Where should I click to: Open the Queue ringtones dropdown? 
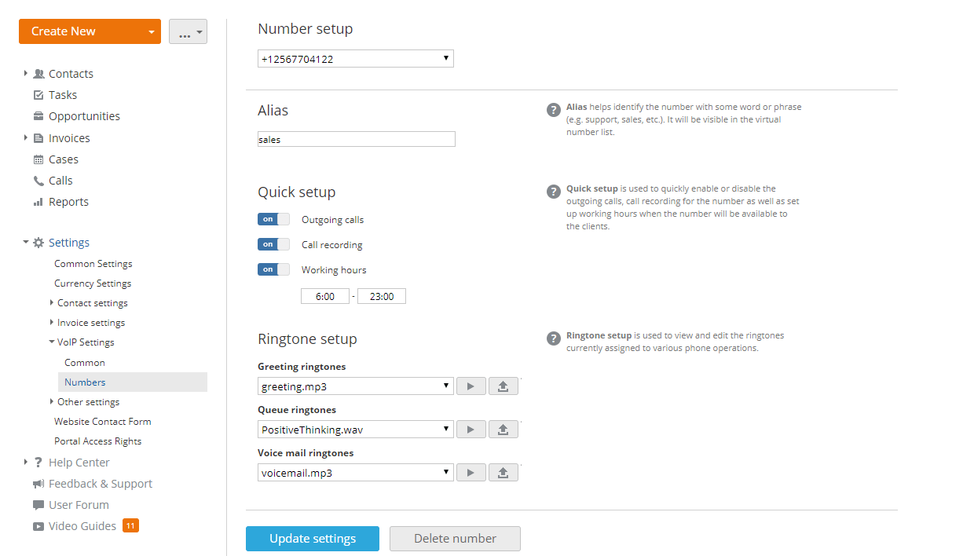point(355,429)
